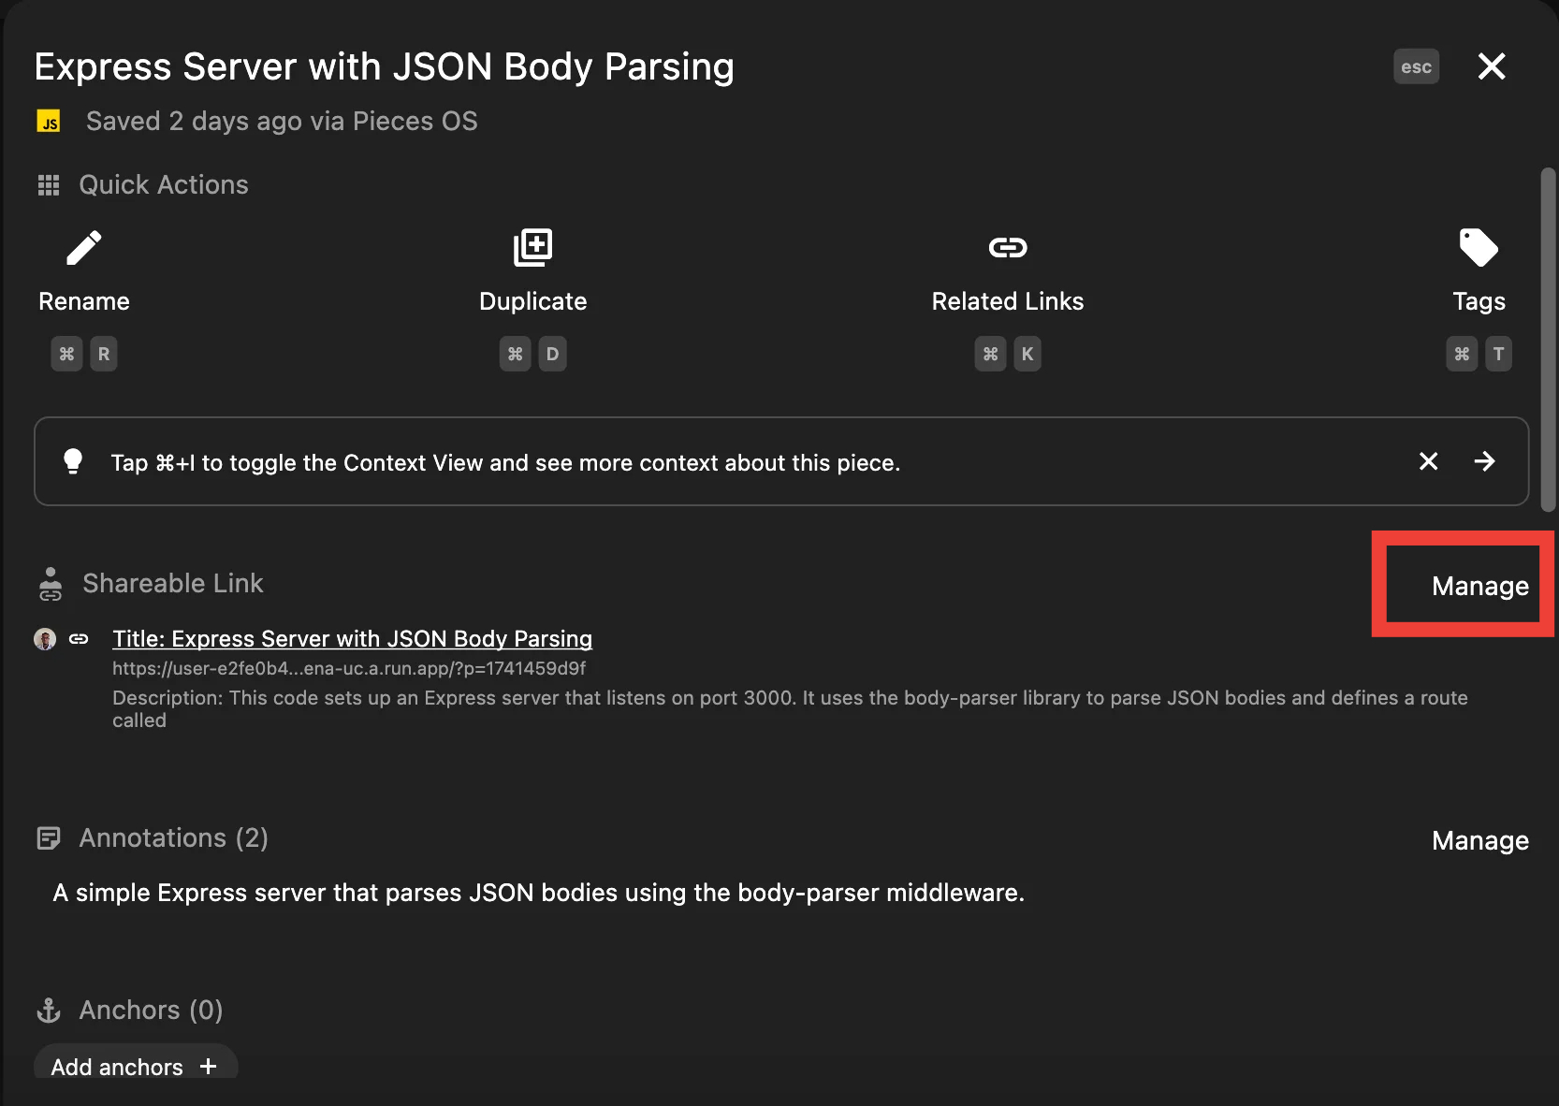The height and width of the screenshot is (1106, 1559).
Task: Open the Related Links chain icon
Action: 1008,248
